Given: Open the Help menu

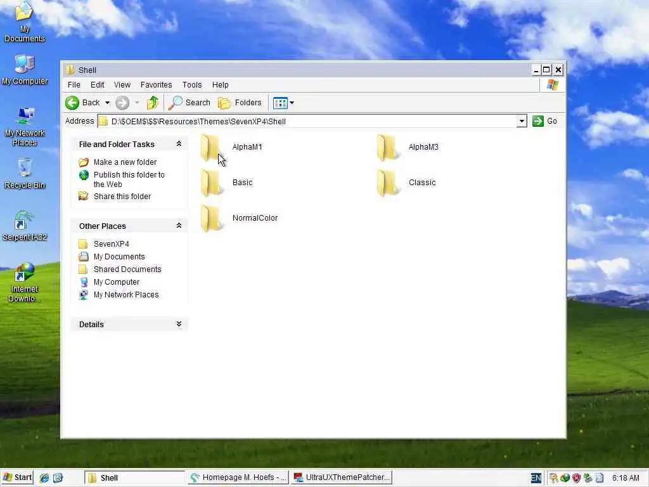Looking at the screenshot, I should point(220,85).
